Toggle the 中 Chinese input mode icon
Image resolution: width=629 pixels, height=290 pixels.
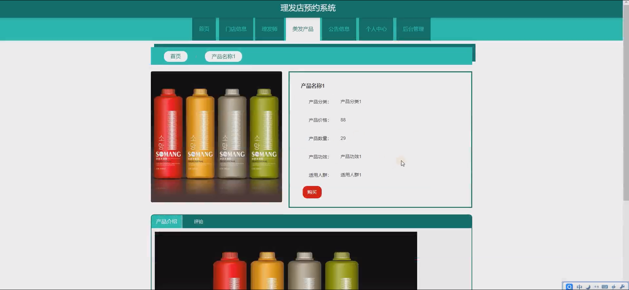[x=579, y=287]
